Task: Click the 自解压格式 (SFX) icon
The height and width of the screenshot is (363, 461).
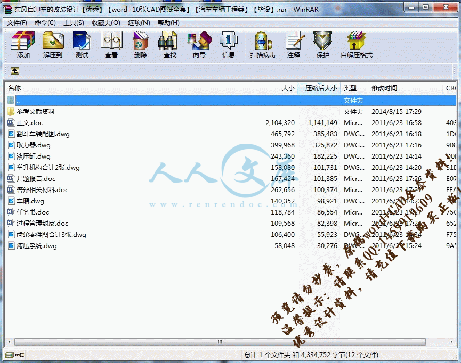Action: [x=357, y=40]
